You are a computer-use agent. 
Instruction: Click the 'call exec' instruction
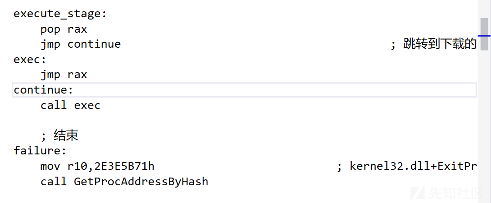click(x=71, y=105)
